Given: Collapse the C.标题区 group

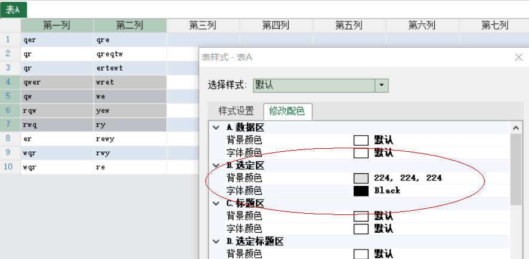Looking at the screenshot, I should coord(215,203).
